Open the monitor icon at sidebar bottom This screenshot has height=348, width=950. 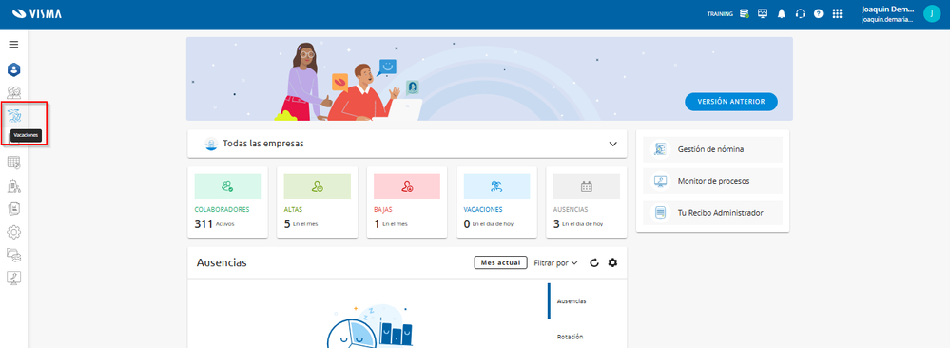tap(13, 278)
